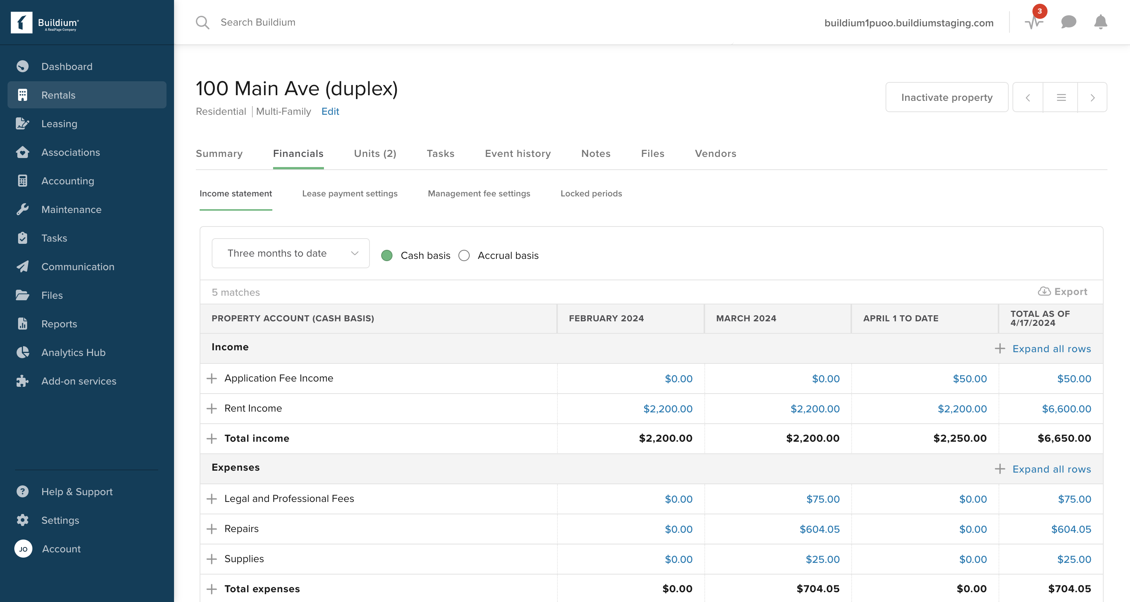
Task: Select the Accrual basis radio button
Action: (464, 255)
